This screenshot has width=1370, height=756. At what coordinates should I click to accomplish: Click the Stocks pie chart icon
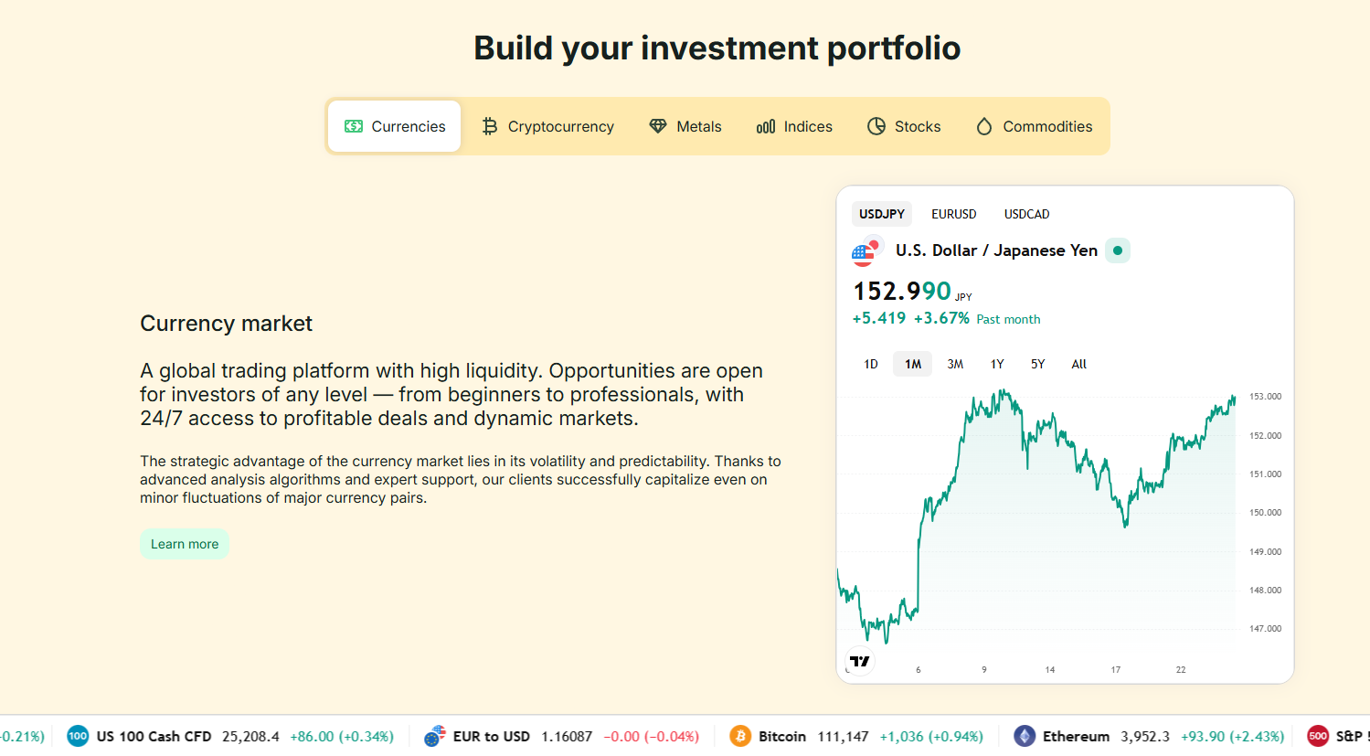pos(876,126)
